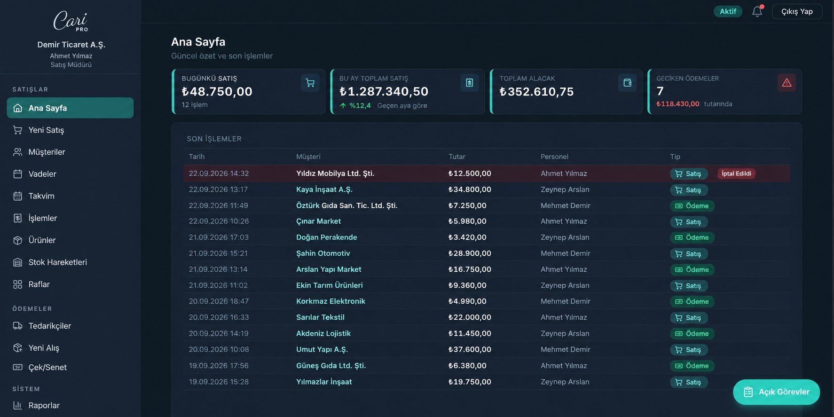The width and height of the screenshot is (834, 417).
Task: Click the Tarih column header
Action: click(x=197, y=157)
